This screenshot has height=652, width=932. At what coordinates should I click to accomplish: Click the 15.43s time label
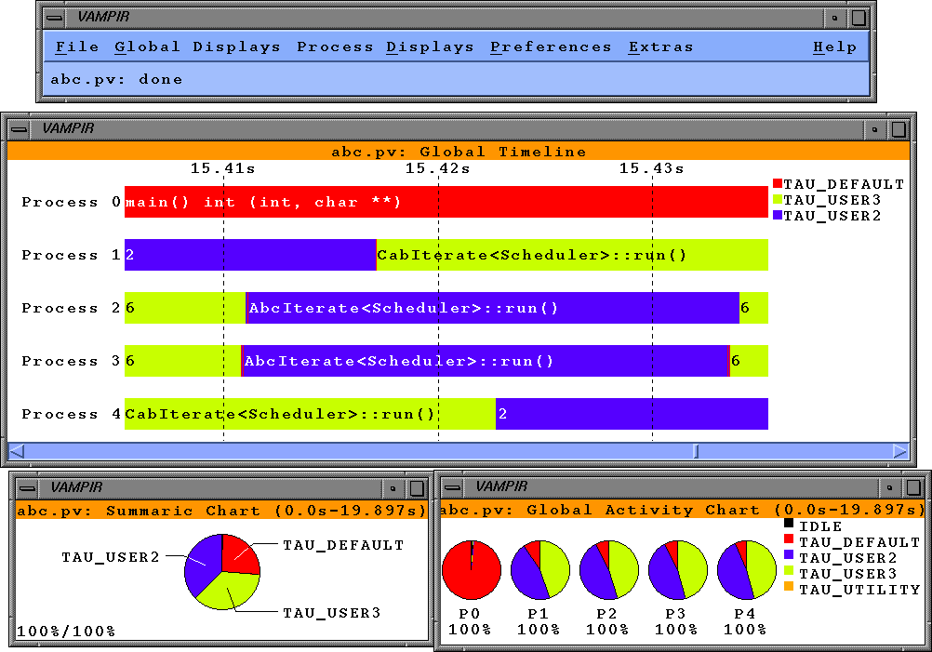[651, 168]
